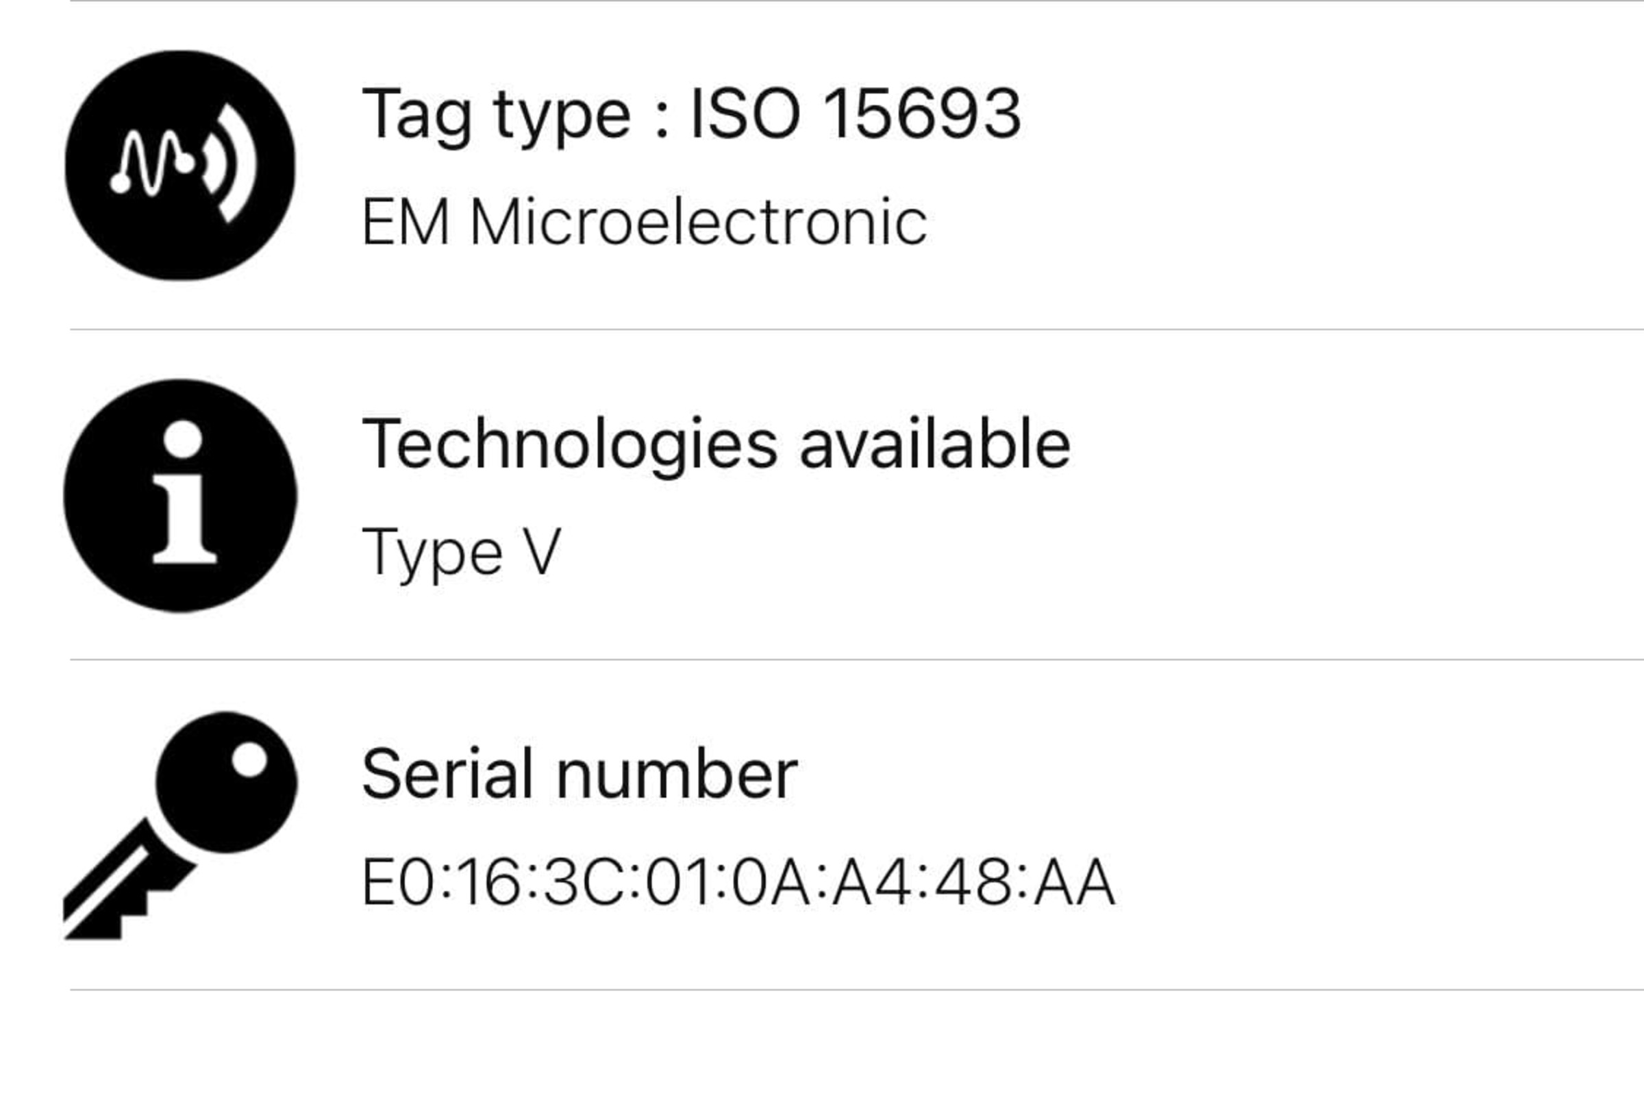Viewport: 1644px width, 1106px height.
Task: Click the 'ISO 15693' value in the heading
Action: [x=855, y=113]
